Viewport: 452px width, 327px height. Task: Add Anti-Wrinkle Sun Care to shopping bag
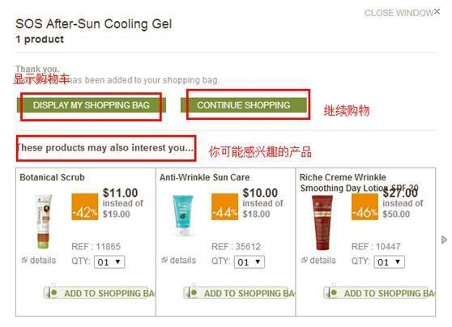coord(239,293)
